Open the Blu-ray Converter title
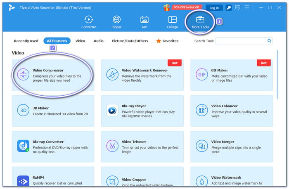This screenshot has height=189, width=289. click(x=48, y=142)
